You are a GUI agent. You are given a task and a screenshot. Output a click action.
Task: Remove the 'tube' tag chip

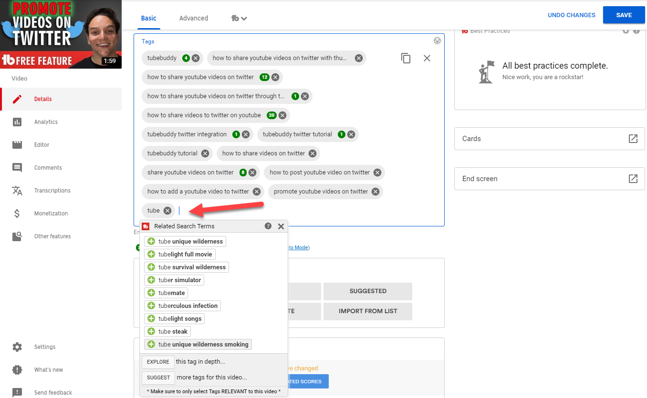[x=167, y=211]
